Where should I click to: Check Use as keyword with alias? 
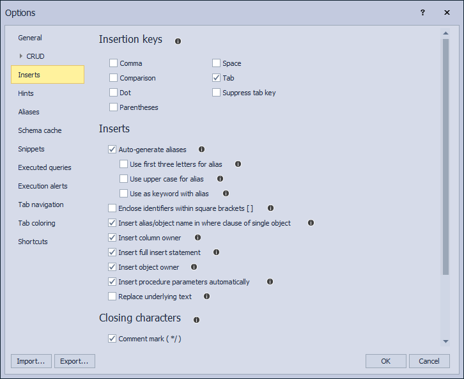123,194
